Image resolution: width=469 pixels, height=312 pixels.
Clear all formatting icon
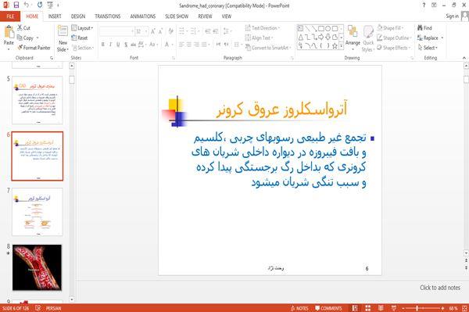170,31
